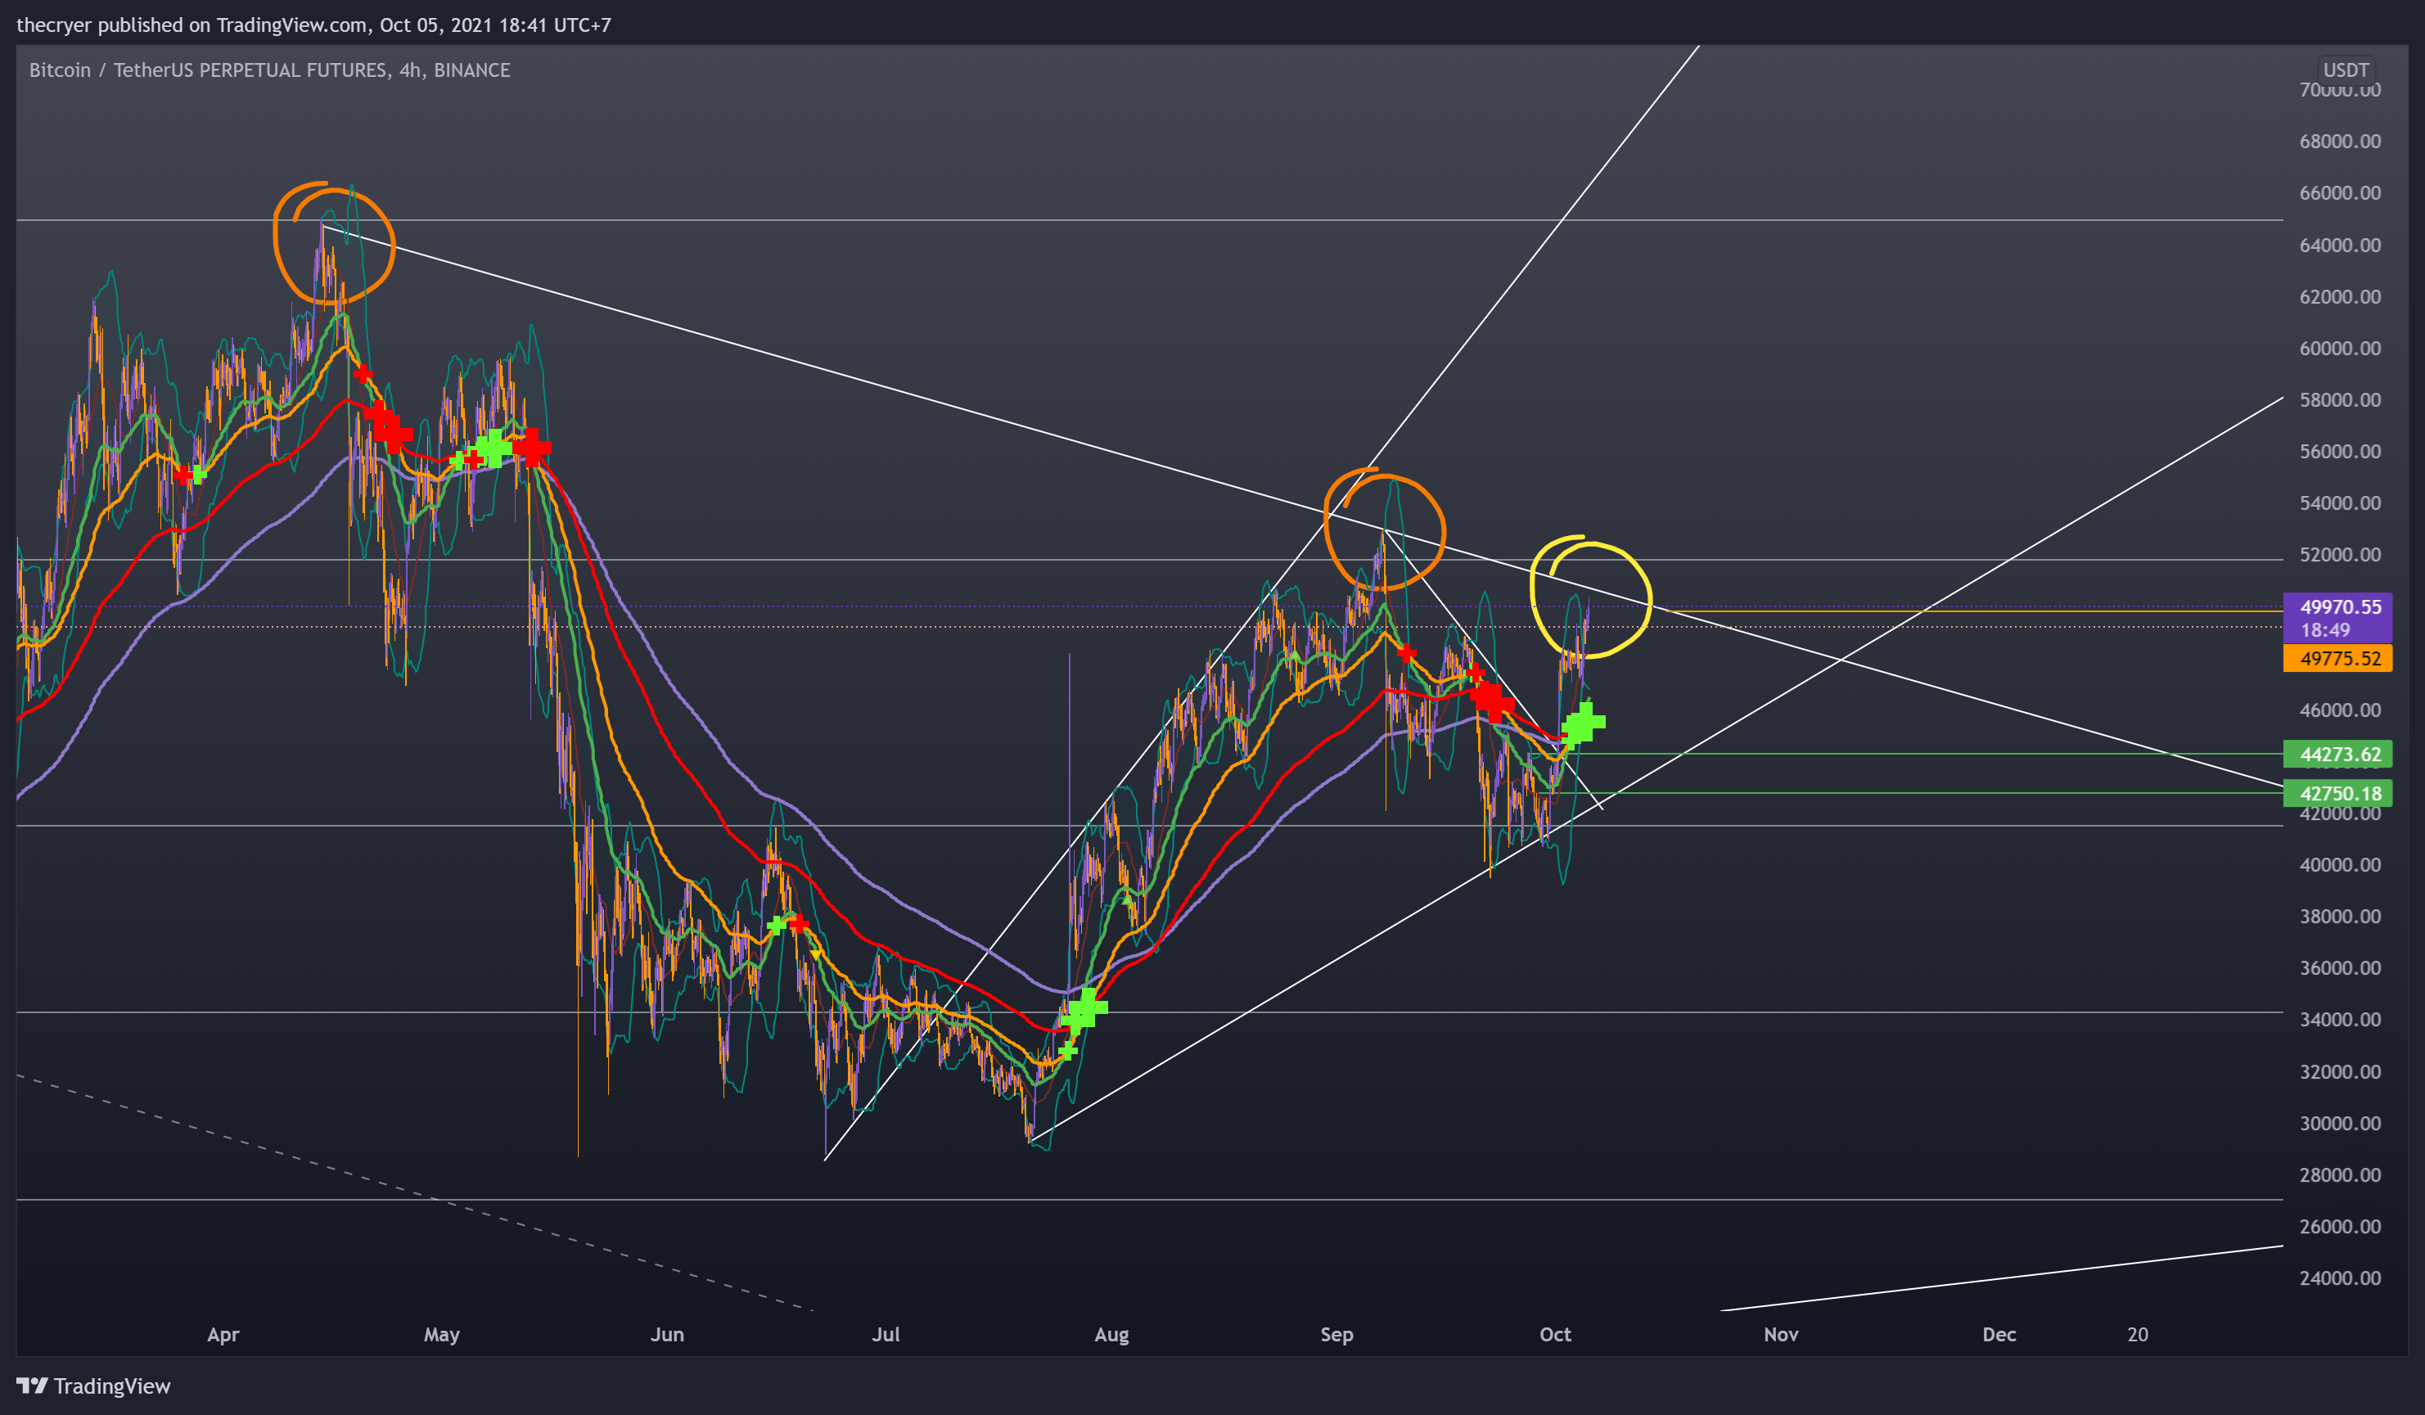Click the Apr label on time axis
Image resolution: width=2425 pixels, height=1415 pixels.
(x=223, y=1334)
